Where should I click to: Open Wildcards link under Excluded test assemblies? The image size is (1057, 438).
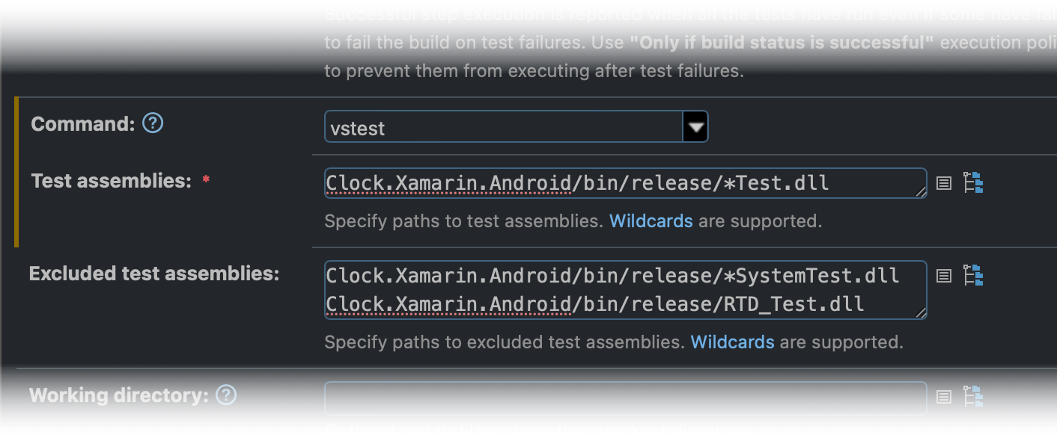tap(732, 342)
